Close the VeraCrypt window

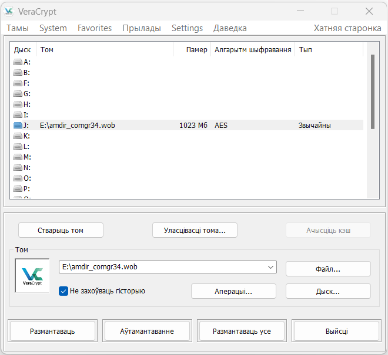click(x=369, y=11)
